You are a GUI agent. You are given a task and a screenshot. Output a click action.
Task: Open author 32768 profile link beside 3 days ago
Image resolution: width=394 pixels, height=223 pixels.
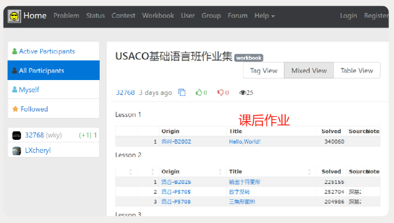coord(125,93)
